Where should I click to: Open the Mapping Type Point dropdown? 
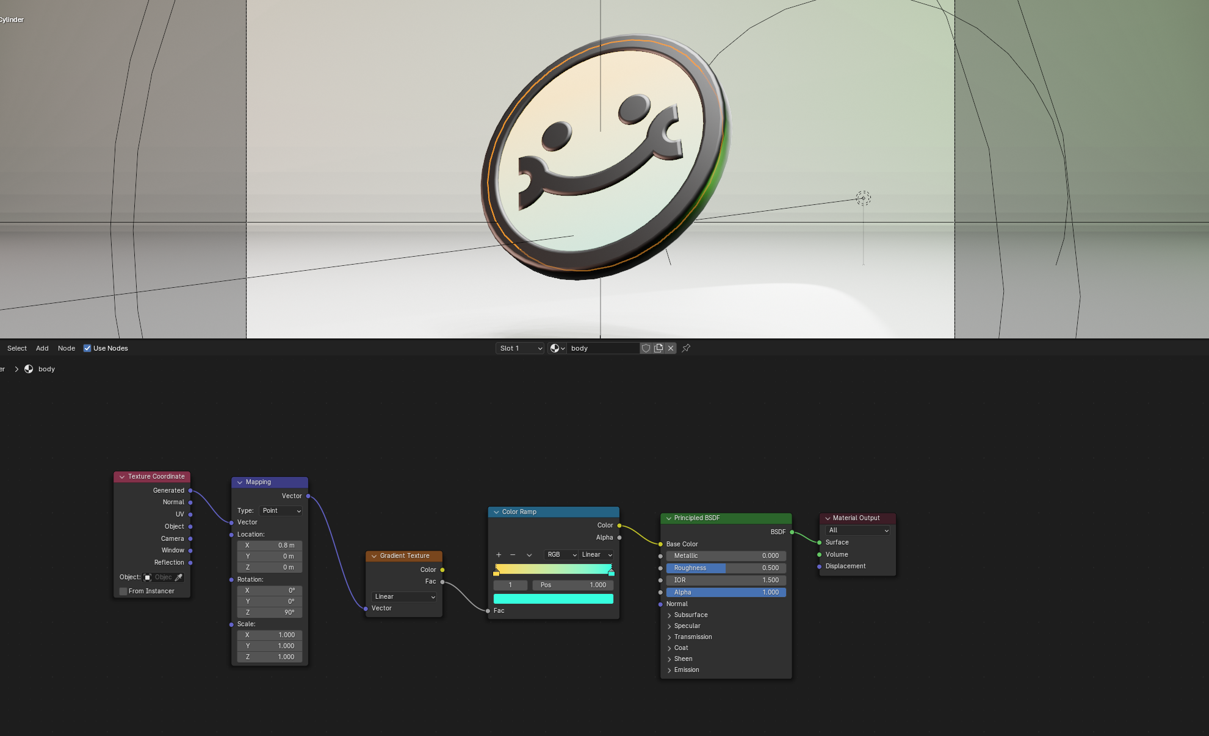[x=281, y=511]
